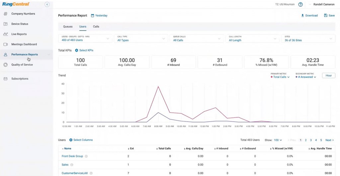Switch to the Calls tab

point(96,27)
